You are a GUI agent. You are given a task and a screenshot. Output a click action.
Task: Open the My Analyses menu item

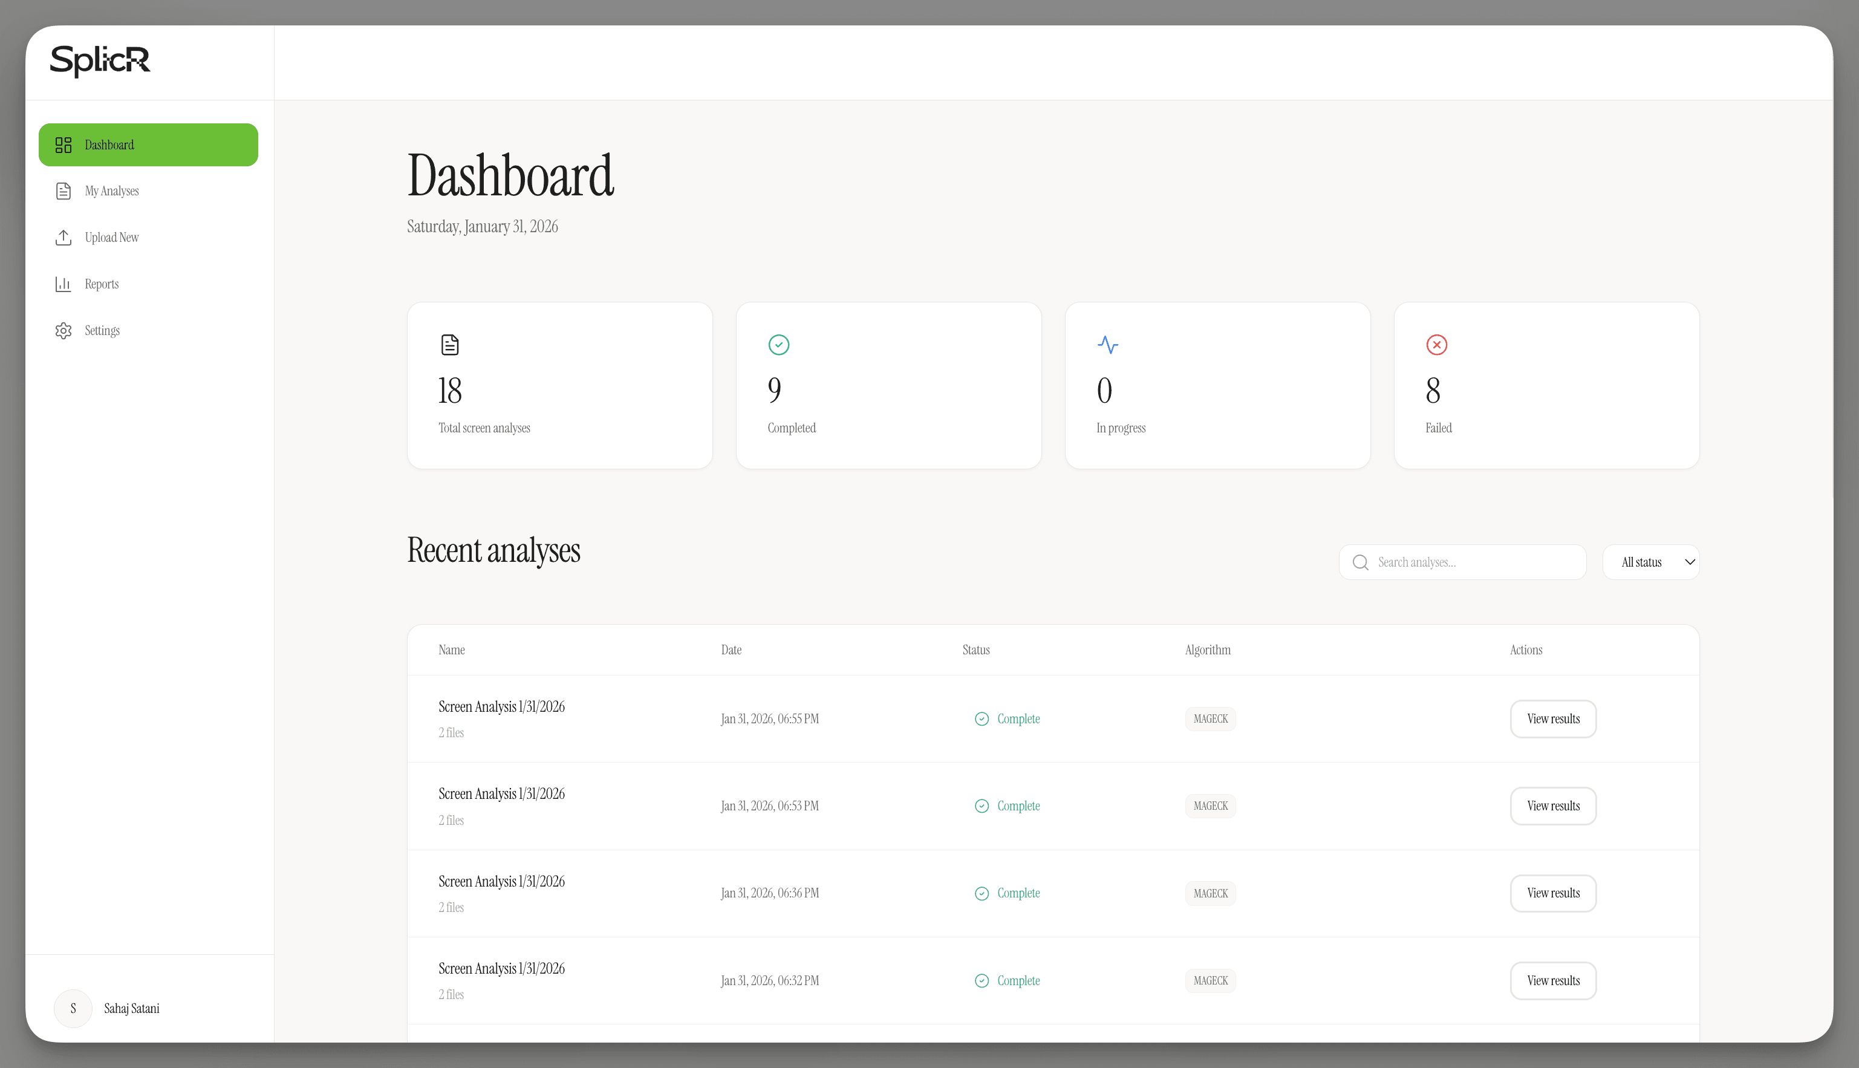pyautogui.click(x=111, y=190)
